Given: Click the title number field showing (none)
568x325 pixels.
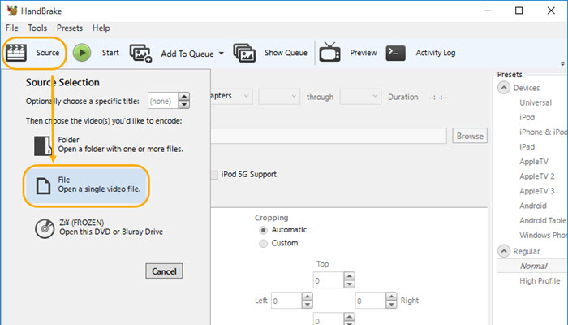Looking at the screenshot, I should tap(163, 101).
